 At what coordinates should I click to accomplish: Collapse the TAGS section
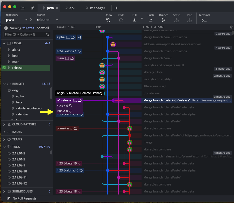[x=4, y=147]
